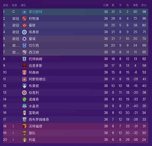Viewport: 152px width, 146px height.
Task: Sort by the 净胜 column header
Action: (135, 5)
